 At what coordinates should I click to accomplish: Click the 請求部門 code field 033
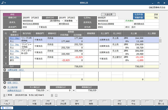pyautogui.click(x=30, y=27)
